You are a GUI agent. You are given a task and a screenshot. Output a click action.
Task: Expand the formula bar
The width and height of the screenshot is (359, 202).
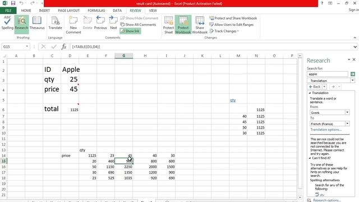355,47
